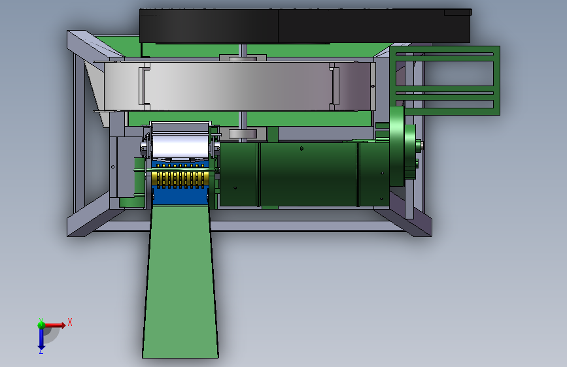Select the white roller above the yellow roller
The image size is (567, 367).
[x=180, y=146]
